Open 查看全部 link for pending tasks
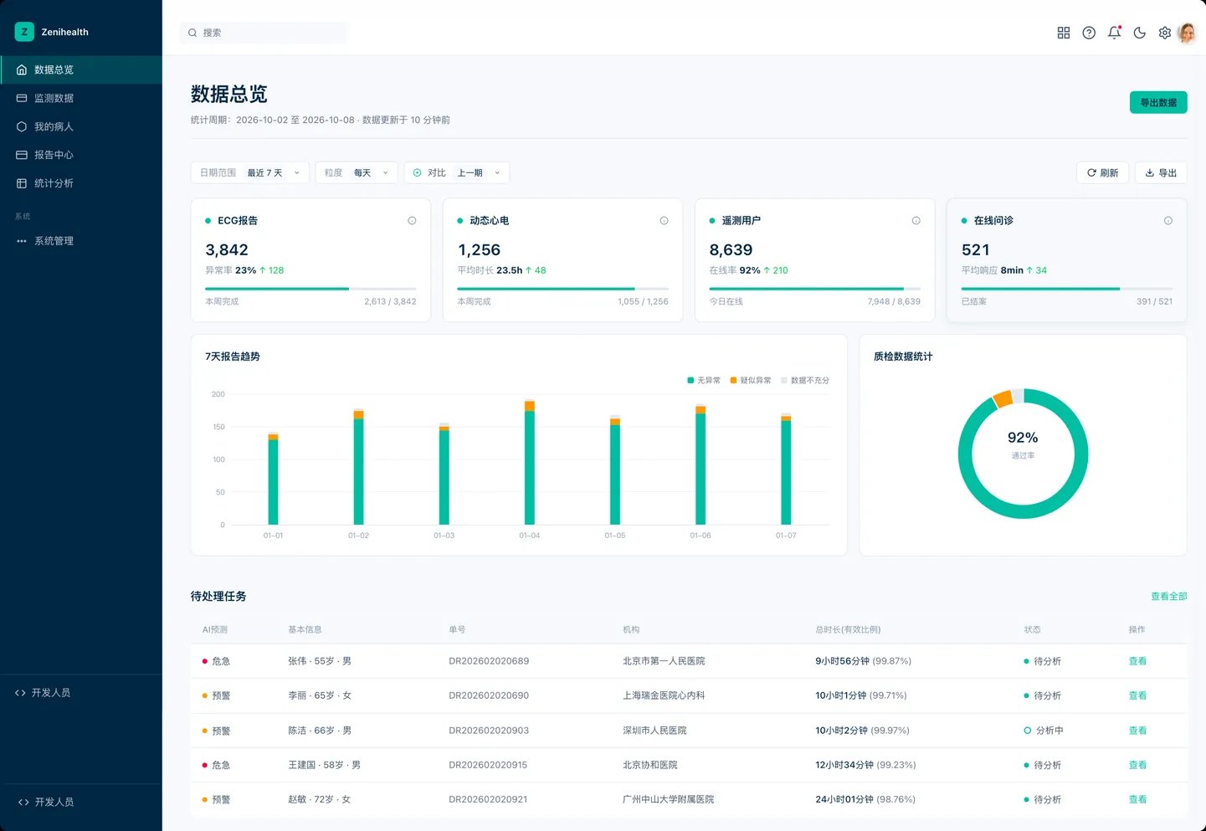 (x=1169, y=597)
